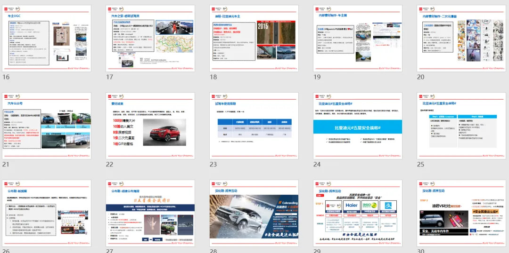The width and height of the screenshot is (509, 253).
Task: Click the slide number label 24
Action: pos(317,165)
